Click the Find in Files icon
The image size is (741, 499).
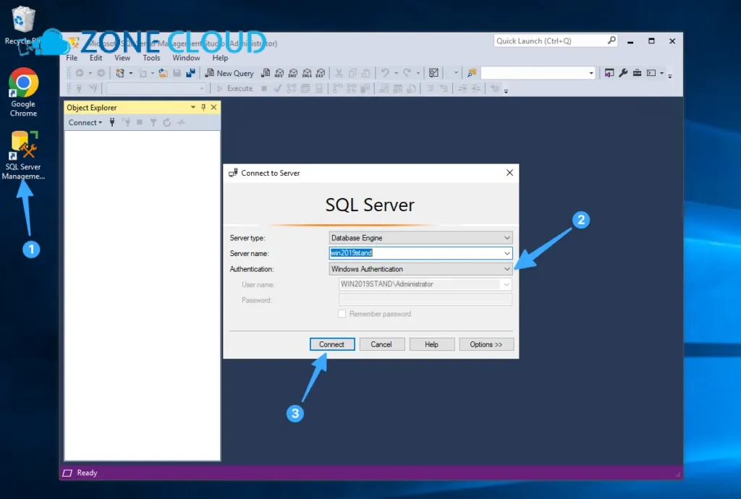472,73
